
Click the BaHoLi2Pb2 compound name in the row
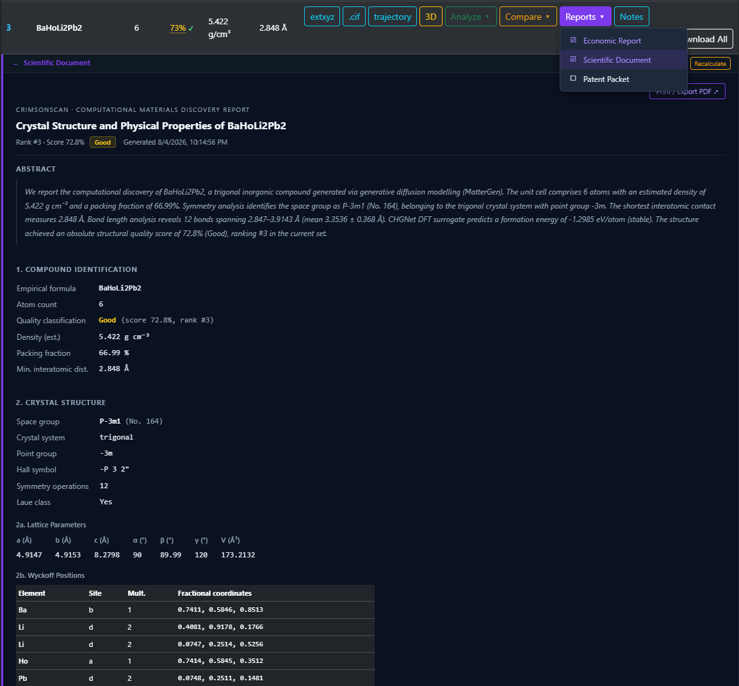(x=60, y=28)
